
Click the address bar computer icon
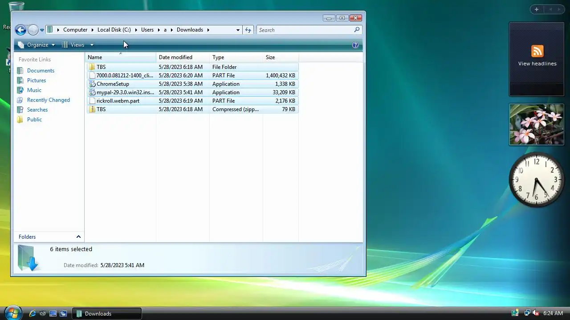click(x=50, y=30)
